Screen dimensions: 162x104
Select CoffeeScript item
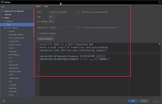13,78
